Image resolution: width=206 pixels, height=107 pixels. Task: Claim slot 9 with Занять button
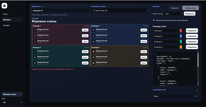pos(85,63)
